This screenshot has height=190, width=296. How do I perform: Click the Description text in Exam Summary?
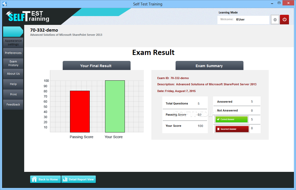tap(207, 84)
